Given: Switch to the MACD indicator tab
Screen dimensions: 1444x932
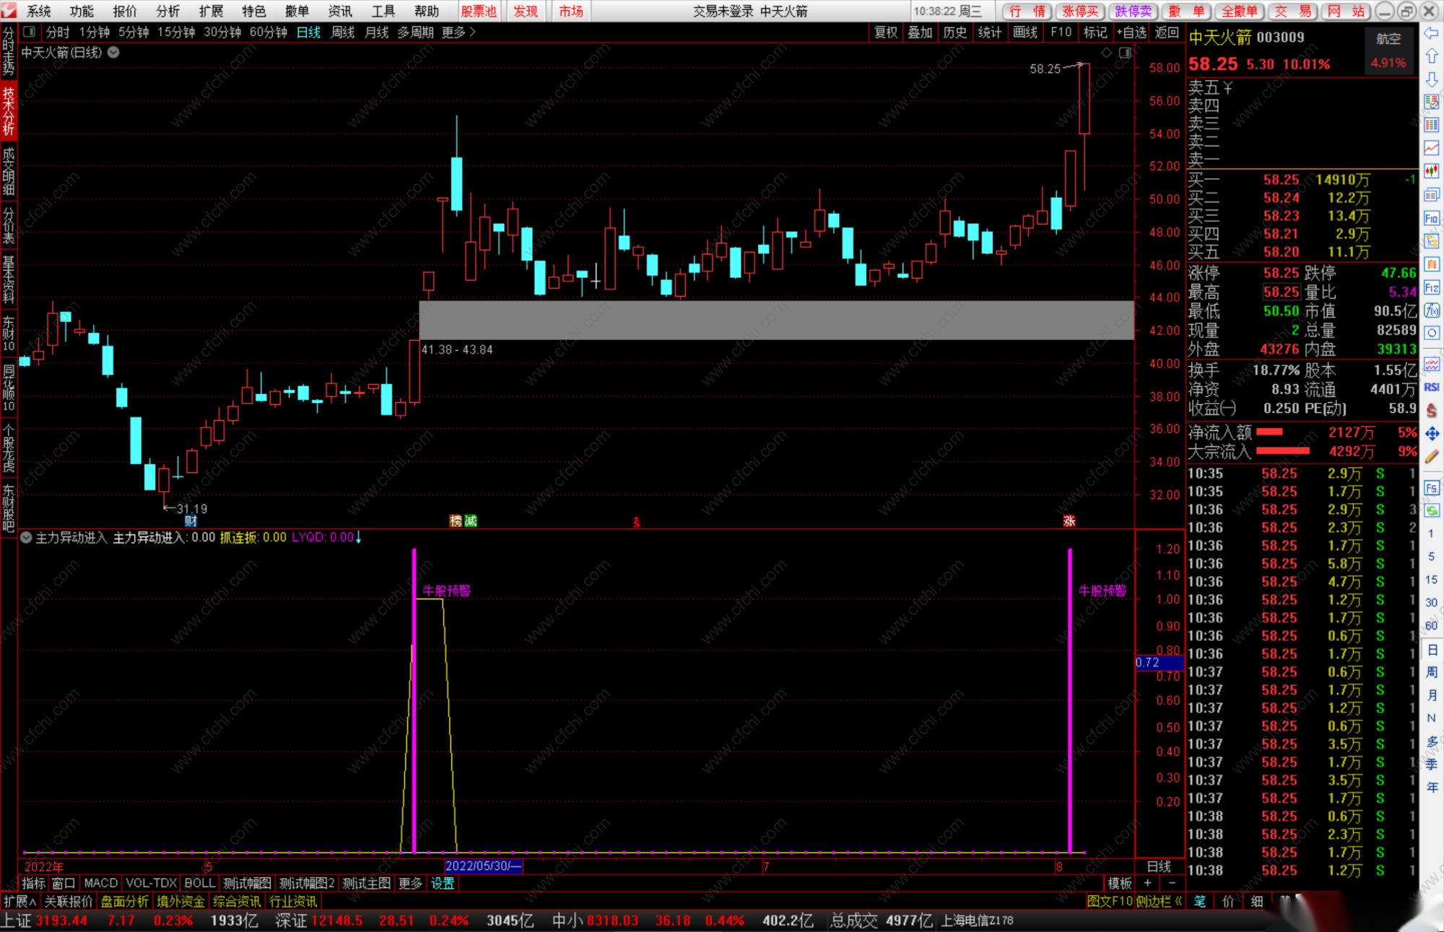Looking at the screenshot, I should point(100,883).
